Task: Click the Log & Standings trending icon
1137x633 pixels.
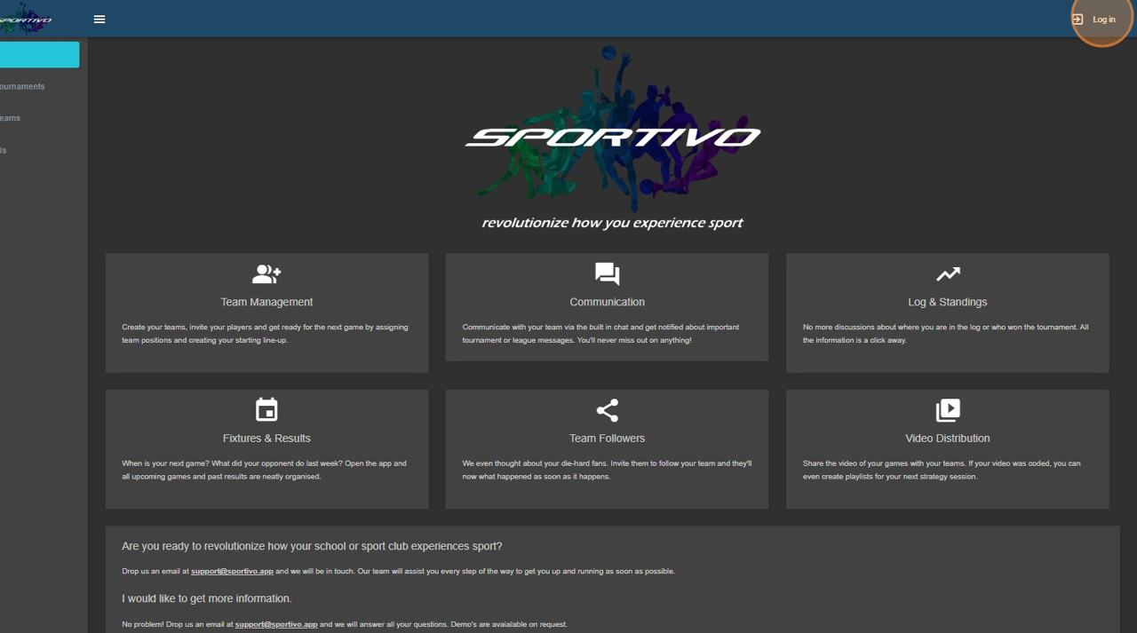Action: [x=948, y=273]
